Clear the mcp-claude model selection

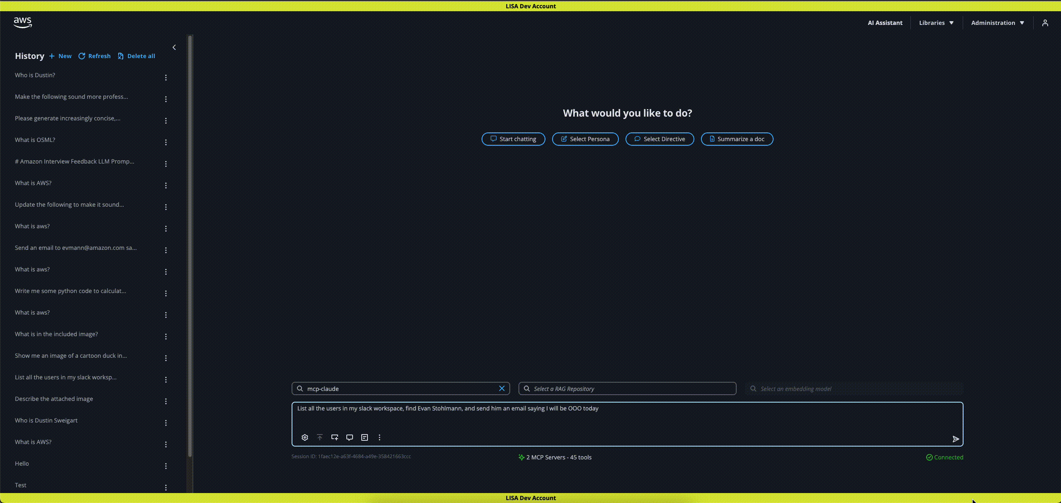pos(502,388)
